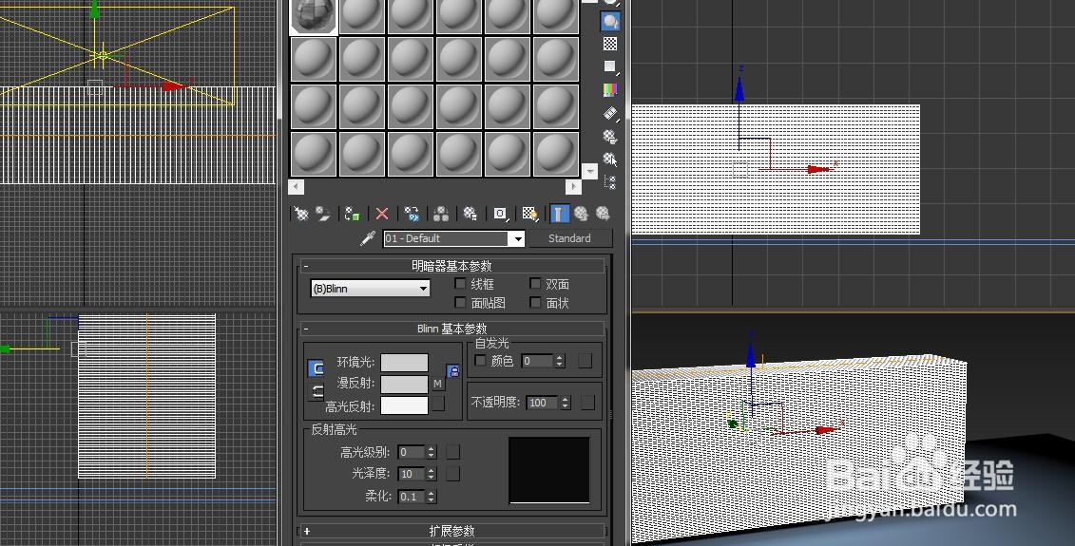
Task: Open Material Editor Options icon
Action: coord(609,137)
